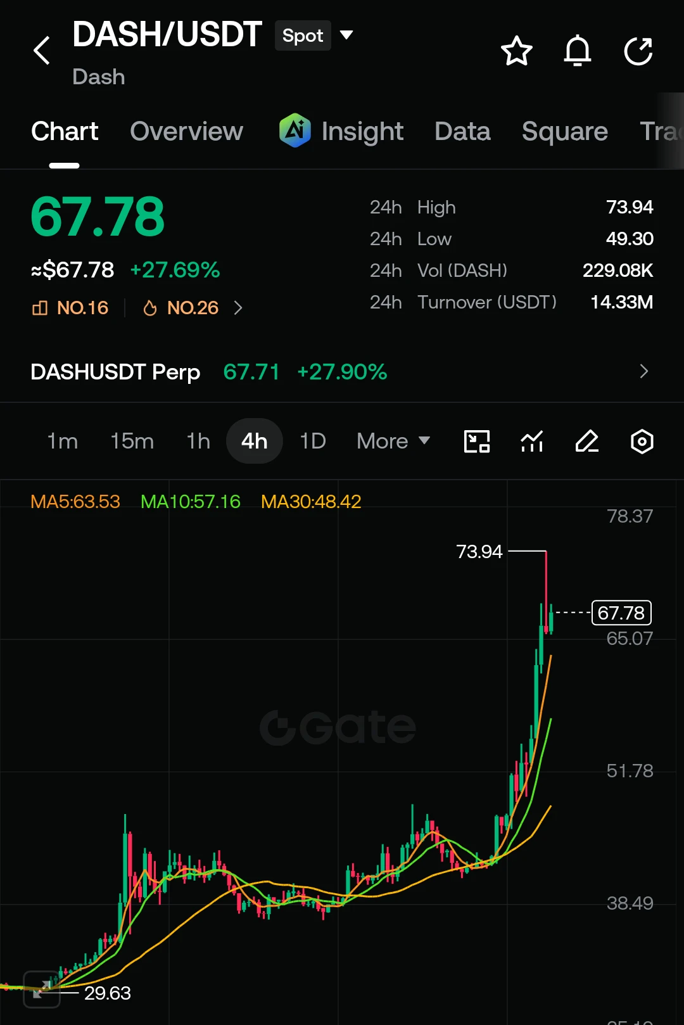Select the 15m timeframe
The width and height of the screenshot is (684, 1025).
point(132,441)
